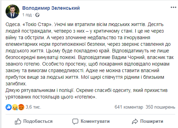Open the 641 коментар comments link
178x128 pixels.
point(129,107)
